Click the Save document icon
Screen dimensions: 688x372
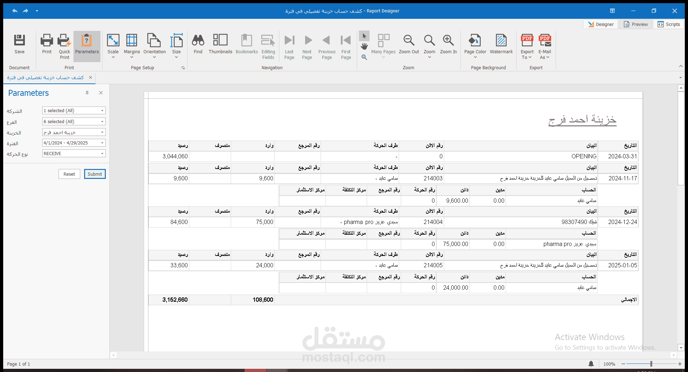[19, 44]
